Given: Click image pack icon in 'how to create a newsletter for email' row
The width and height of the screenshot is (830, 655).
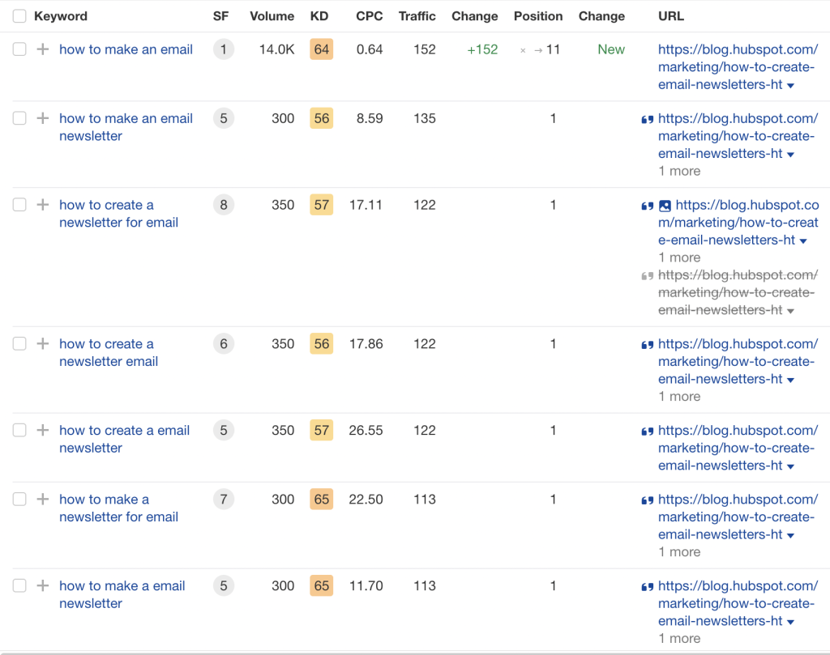Looking at the screenshot, I should 665,206.
